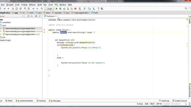Open the Project Structure icon

pyautogui.click(x=89, y=9)
